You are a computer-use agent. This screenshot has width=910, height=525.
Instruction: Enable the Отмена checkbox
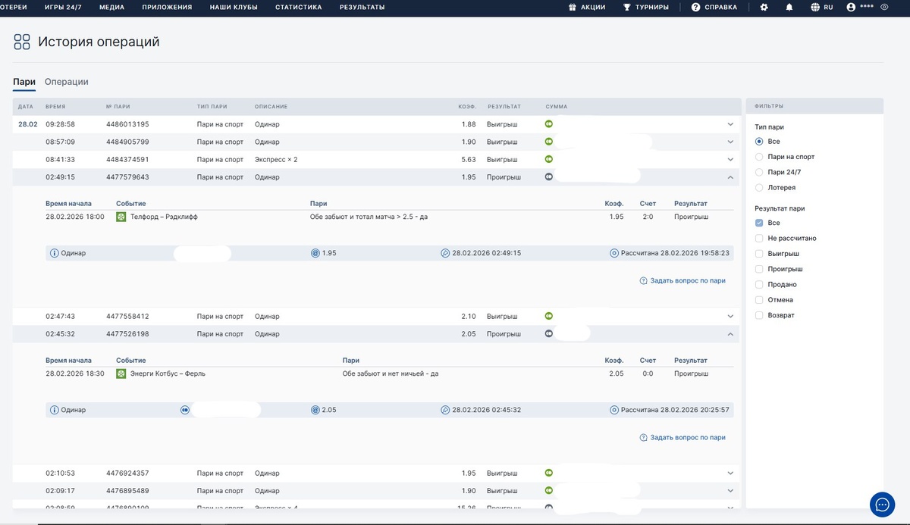tap(759, 300)
